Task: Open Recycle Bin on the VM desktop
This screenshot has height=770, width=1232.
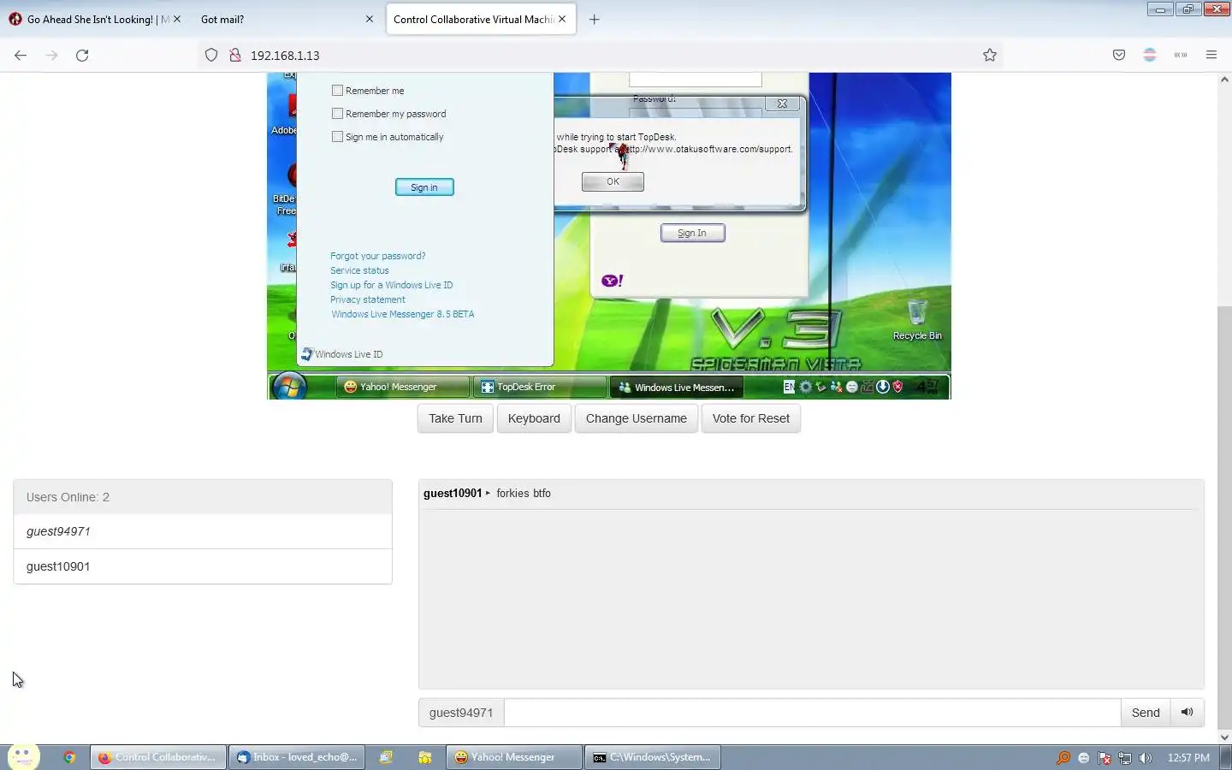Action: [917, 319]
